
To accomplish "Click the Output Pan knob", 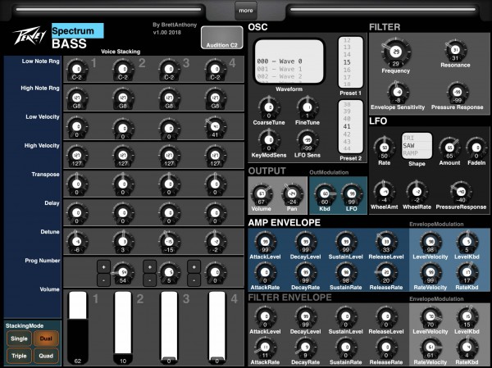I will pyautogui.click(x=292, y=195).
